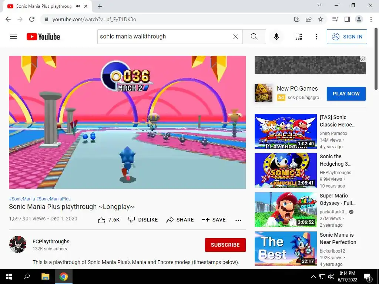Follow the #SonicManiaPlus hashtag
This screenshot has width=379, height=284.
click(x=53, y=199)
